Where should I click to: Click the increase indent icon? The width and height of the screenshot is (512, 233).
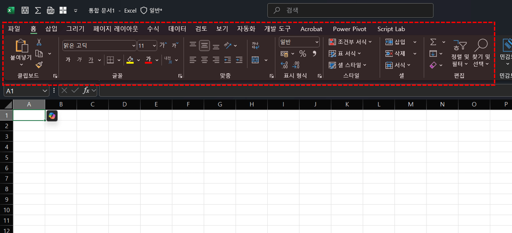click(x=239, y=60)
